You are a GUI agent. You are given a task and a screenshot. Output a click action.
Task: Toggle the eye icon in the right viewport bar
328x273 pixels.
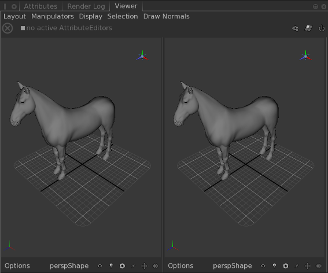point(263,266)
